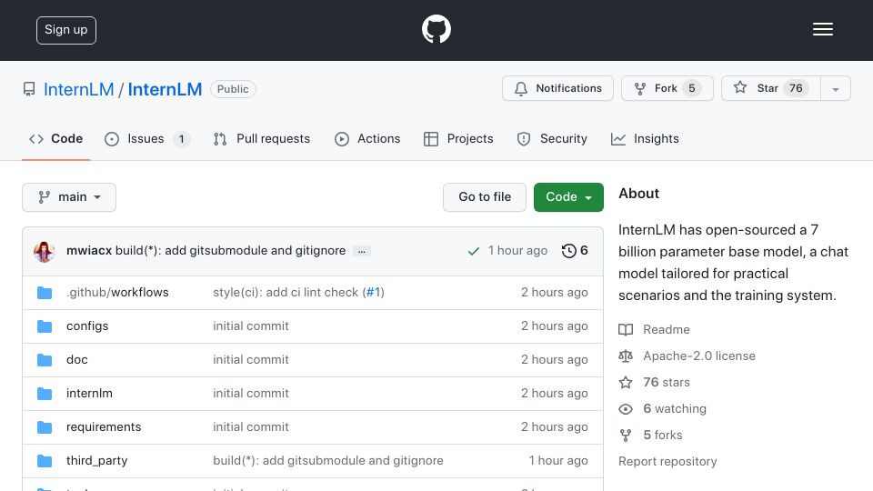Switch to the Security tab

552,138
